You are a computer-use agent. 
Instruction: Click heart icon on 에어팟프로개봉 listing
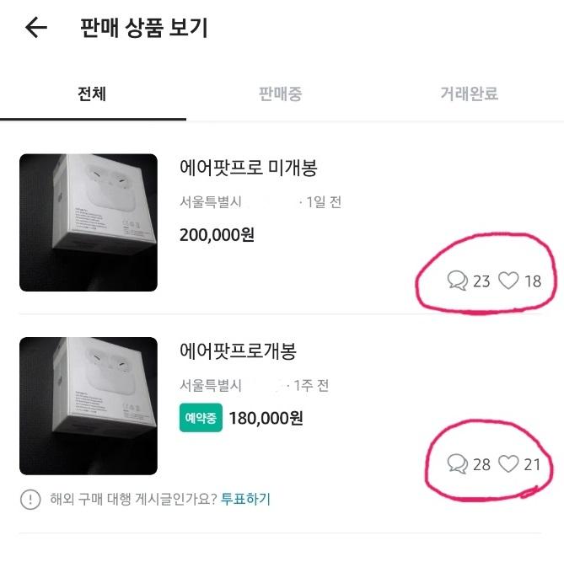pyautogui.click(x=508, y=463)
